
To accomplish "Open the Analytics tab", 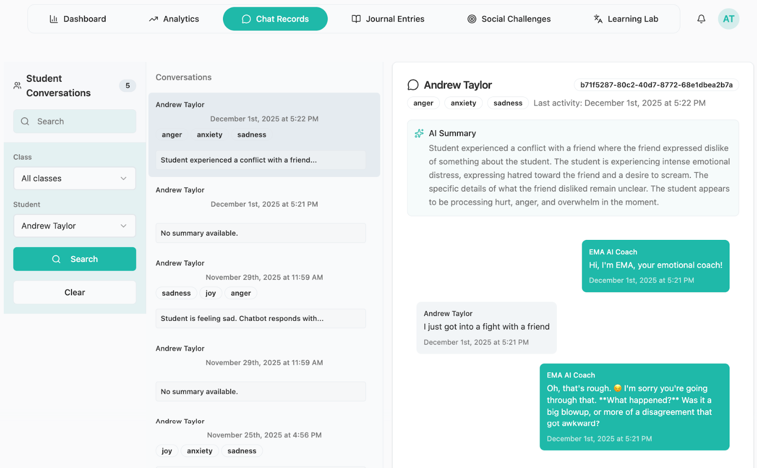I will click(x=174, y=19).
